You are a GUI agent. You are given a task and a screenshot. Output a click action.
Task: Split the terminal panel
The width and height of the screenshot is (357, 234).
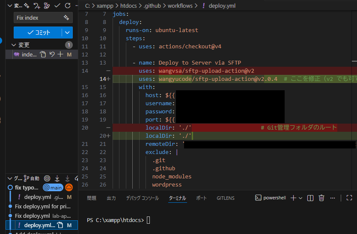[x=311, y=198]
